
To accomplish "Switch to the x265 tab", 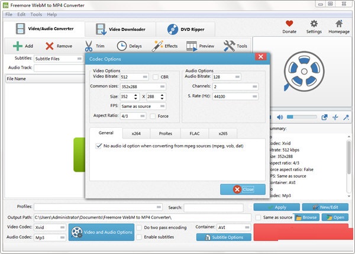I will 223,133.
